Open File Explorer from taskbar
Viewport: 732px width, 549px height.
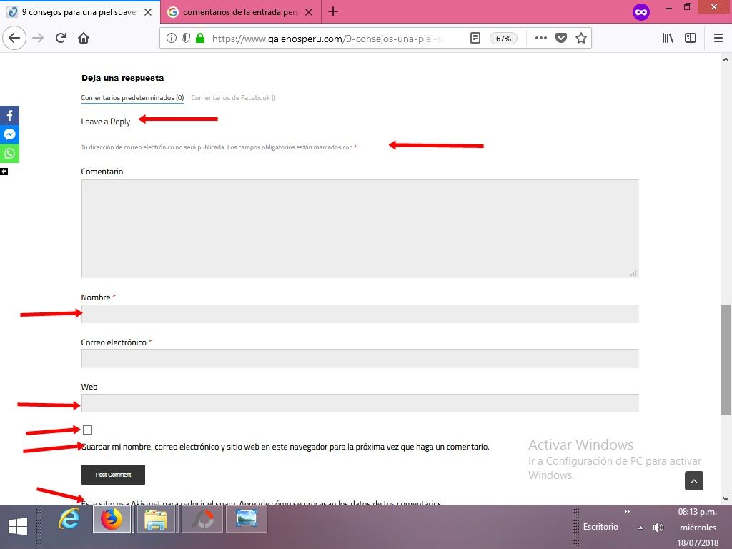155,519
